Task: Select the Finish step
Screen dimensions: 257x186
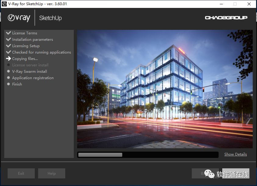Action: coord(17,84)
